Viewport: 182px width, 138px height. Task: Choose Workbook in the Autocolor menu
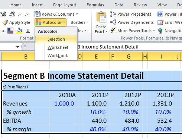coord(58,56)
